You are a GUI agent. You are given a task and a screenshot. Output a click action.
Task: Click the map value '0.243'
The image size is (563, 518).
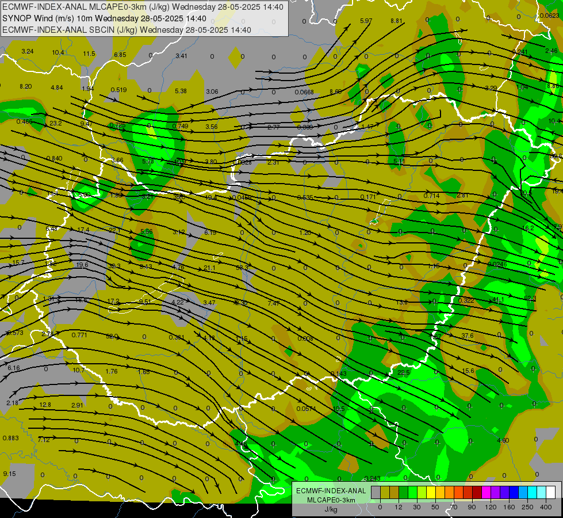(x=372, y=478)
